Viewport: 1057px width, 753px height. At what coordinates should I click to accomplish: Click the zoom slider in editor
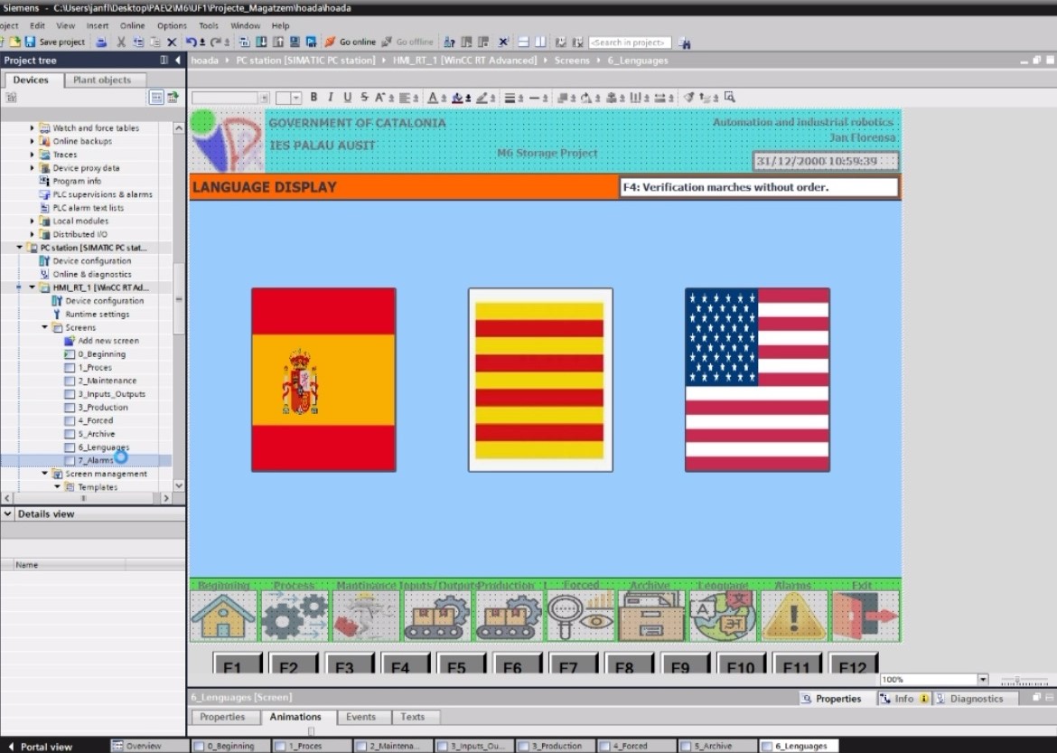[x=1018, y=679]
